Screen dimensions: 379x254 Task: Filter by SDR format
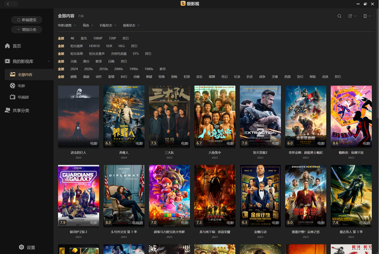tap(109, 46)
